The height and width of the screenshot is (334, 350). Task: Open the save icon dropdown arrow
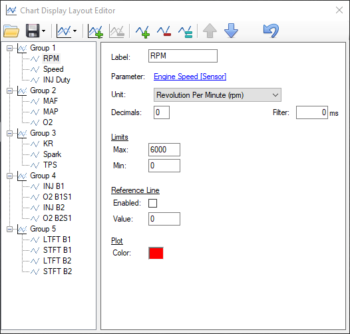click(x=43, y=31)
